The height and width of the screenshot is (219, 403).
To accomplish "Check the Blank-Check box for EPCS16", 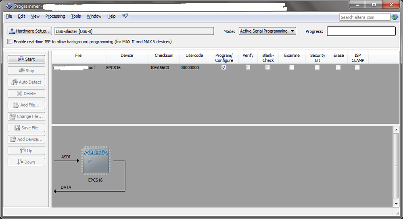I will coord(267,68).
